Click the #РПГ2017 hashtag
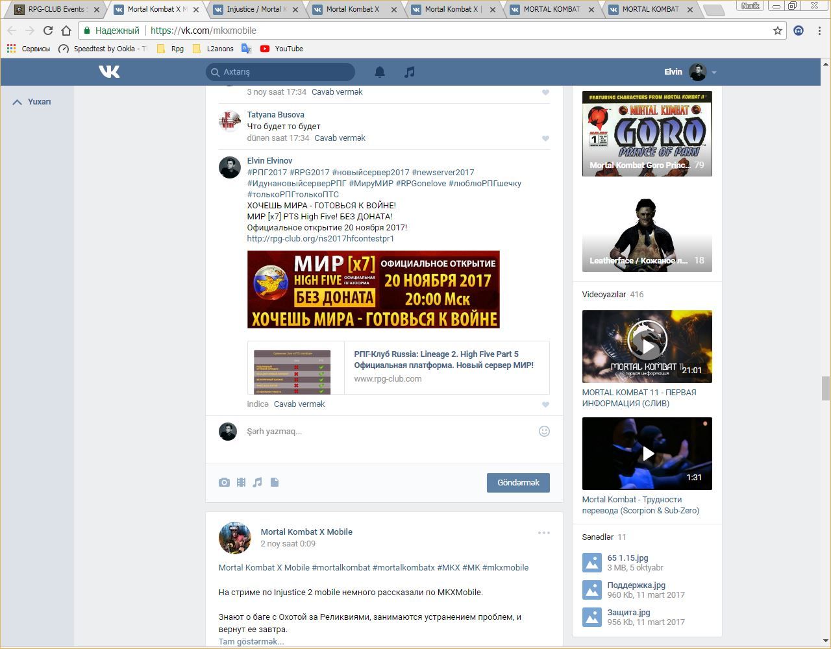This screenshot has height=649, width=831. (267, 173)
